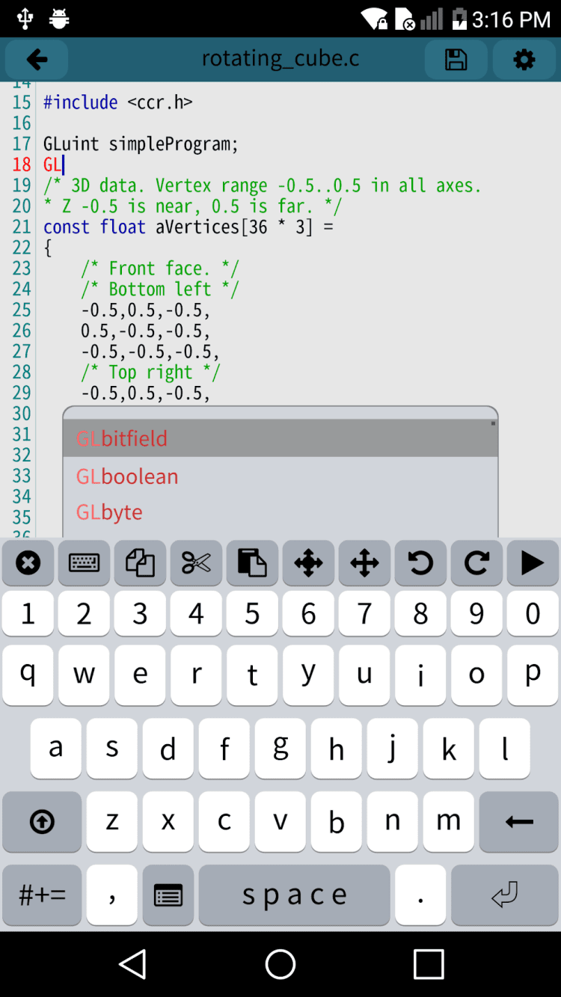
Task: Choose GLboolean from suggestion list
Action: (280, 476)
